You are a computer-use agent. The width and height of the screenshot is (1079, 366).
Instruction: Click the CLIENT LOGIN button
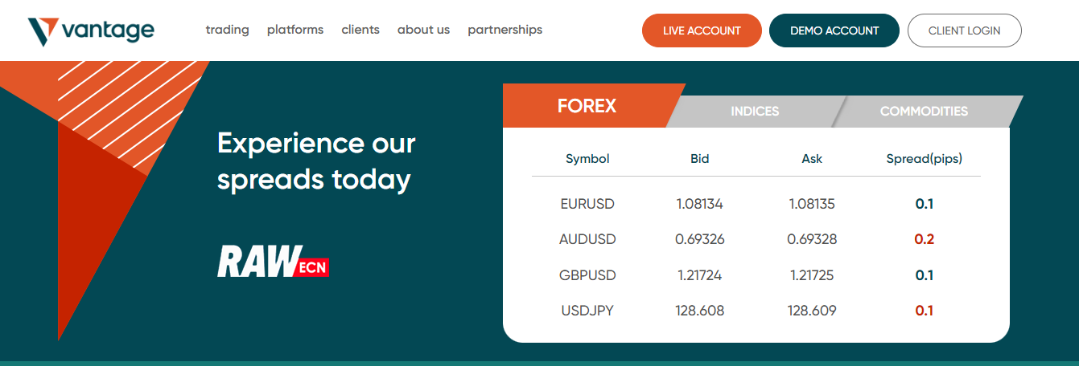point(965,31)
